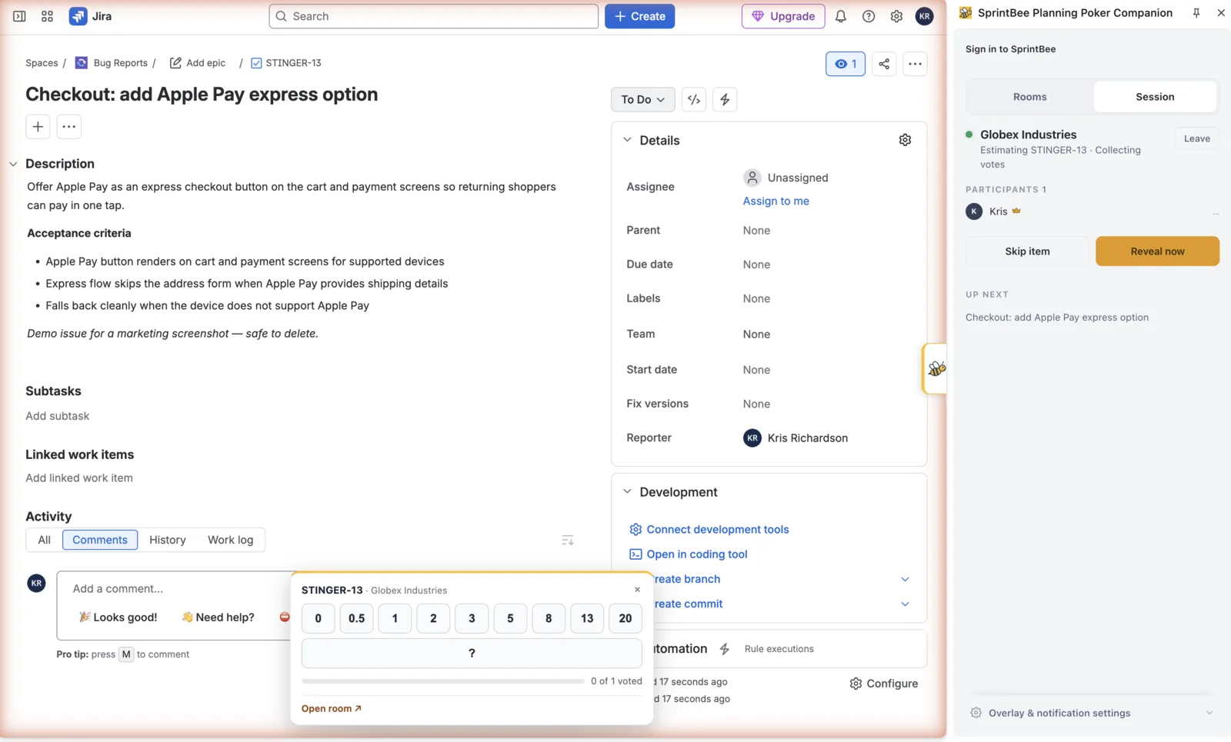Click Reveal now button
The width and height of the screenshot is (1231, 742).
point(1157,251)
